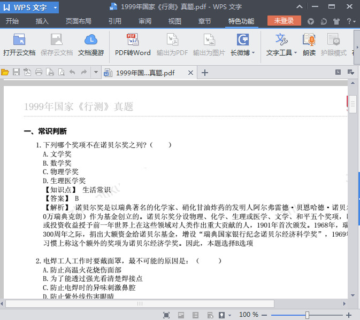
Task: Open 打开云文档 cloud document
Action: [19, 45]
